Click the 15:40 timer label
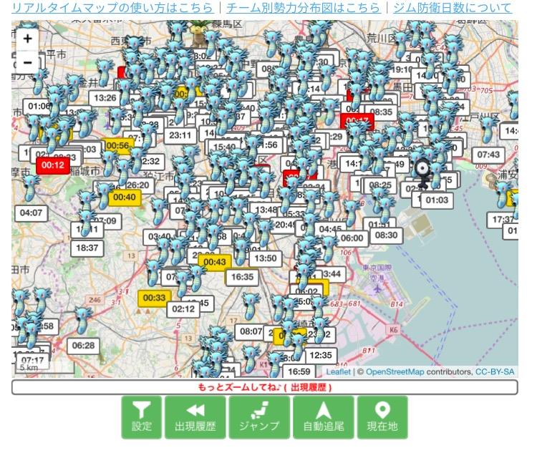This screenshot has height=453, width=537. point(224,147)
